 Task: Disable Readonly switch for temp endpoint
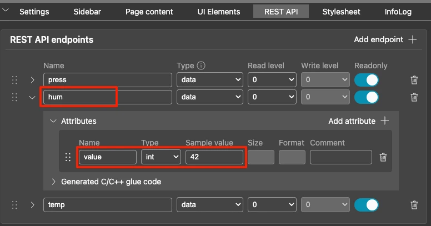coord(367,205)
